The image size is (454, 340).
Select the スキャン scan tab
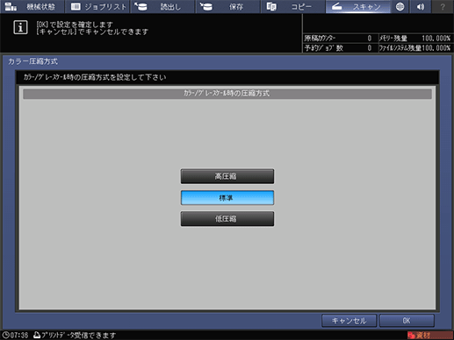point(358,6)
